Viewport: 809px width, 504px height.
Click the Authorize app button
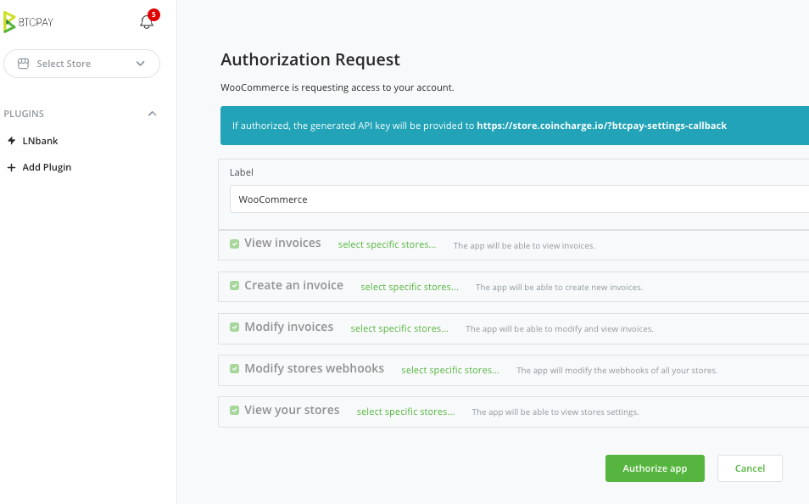coord(655,468)
